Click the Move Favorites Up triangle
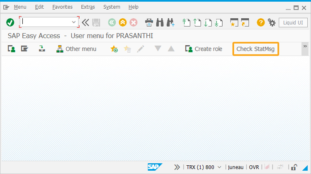Viewport: 311px width, 174px height. 171,49
